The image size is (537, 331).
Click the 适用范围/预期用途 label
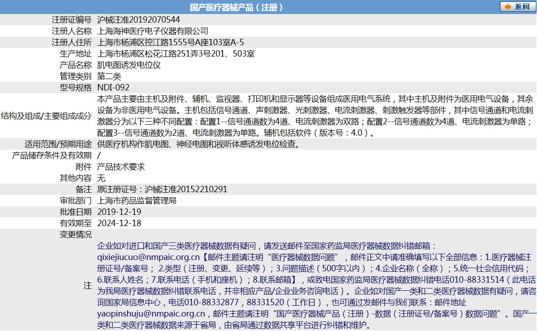click(58, 144)
